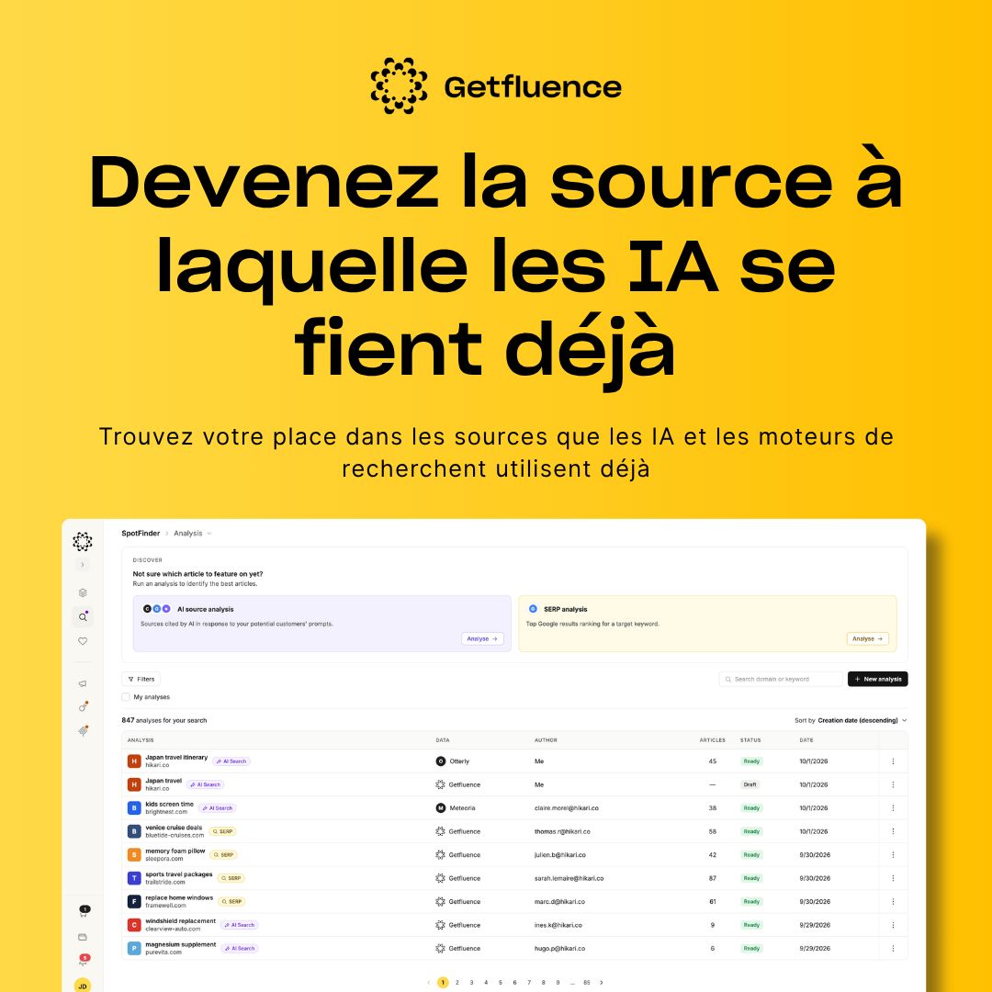Viewport: 992px width, 992px height.
Task: Expand the sidebar with the chevron arrow
Action: point(83,564)
